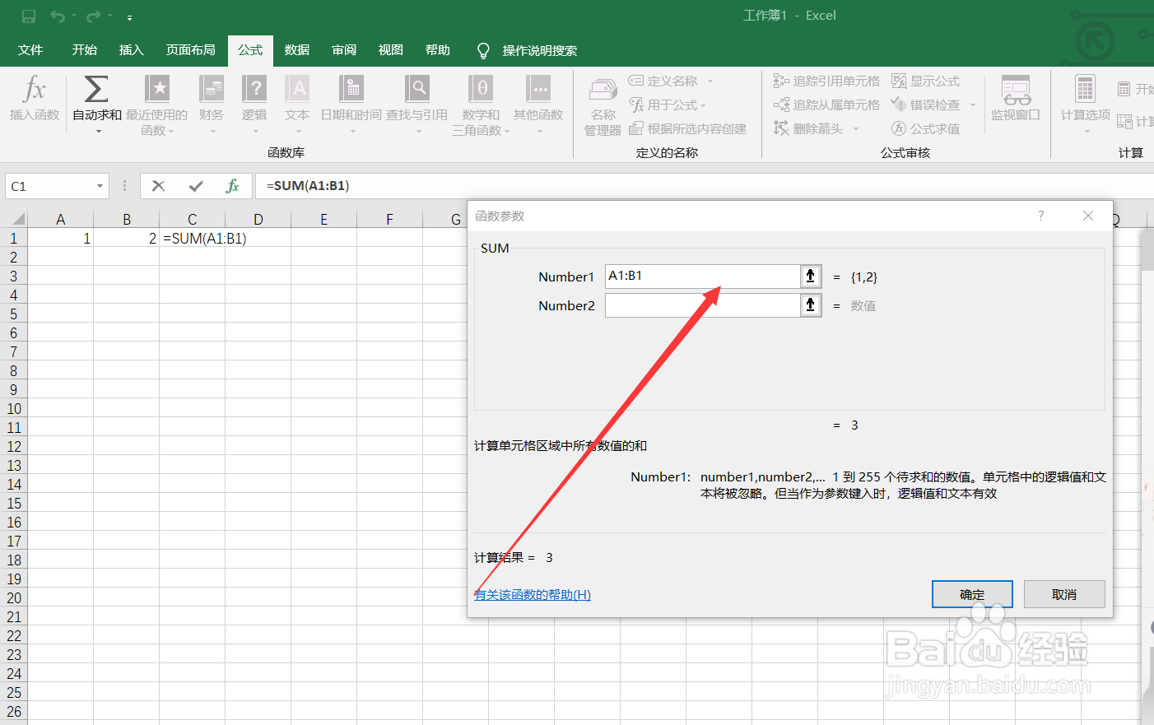Image resolution: width=1154 pixels, height=725 pixels.
Task: Switch to the Data (数据) ribbon tab
Action: pyautogui.click(x=295, y=49)
